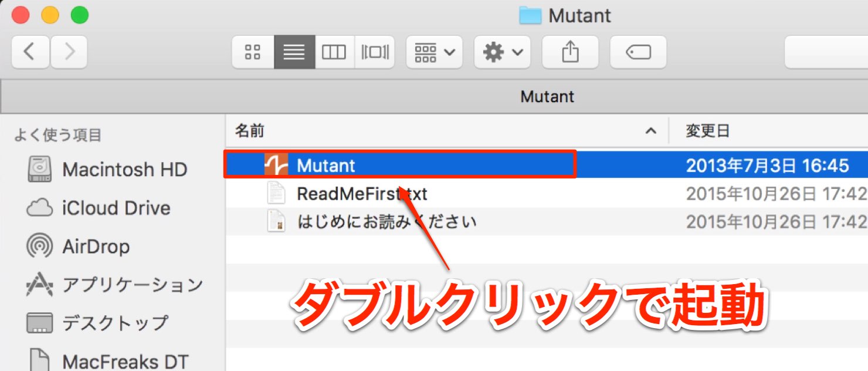Close the Finder window with red button
The height and width of the screenshot is (371, 868).
[21, 15]
